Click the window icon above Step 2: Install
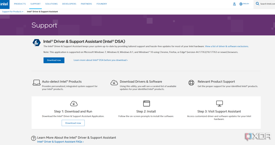Viewport: 275px width, 145px height. point(146,104)
